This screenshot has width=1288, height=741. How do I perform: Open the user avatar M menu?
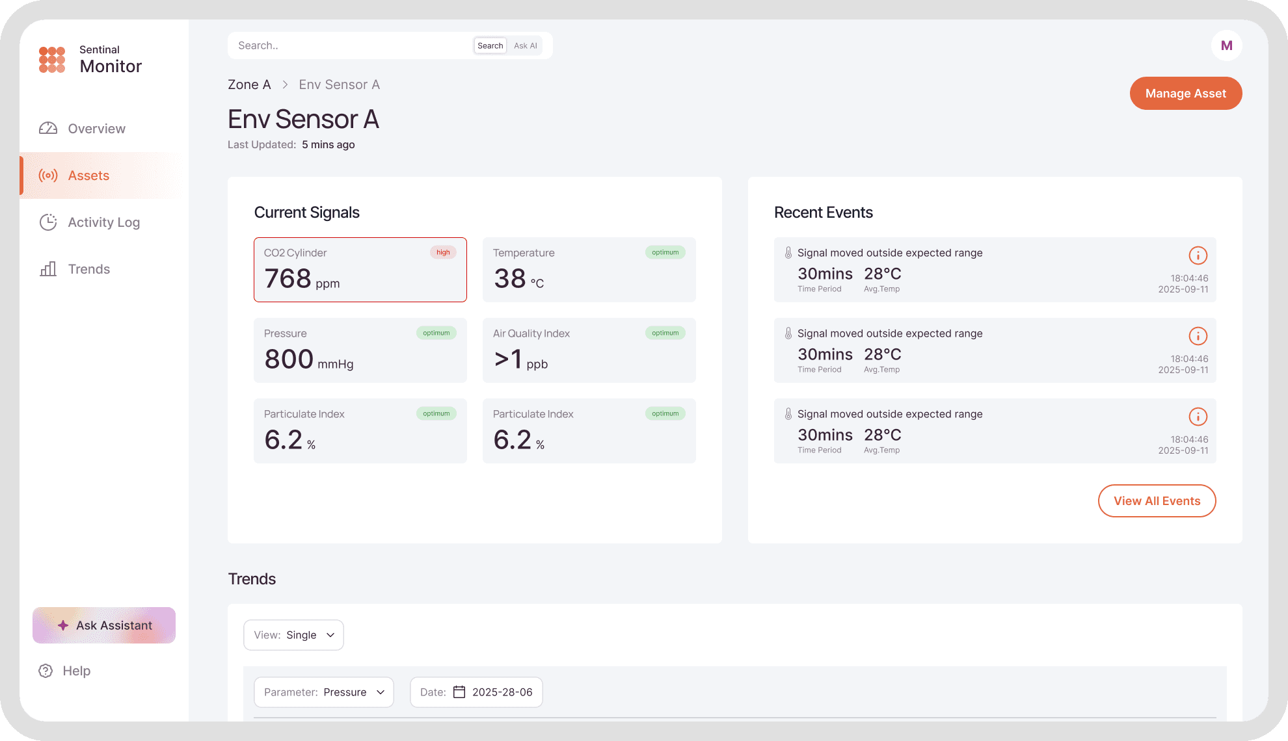point(1226,45)
